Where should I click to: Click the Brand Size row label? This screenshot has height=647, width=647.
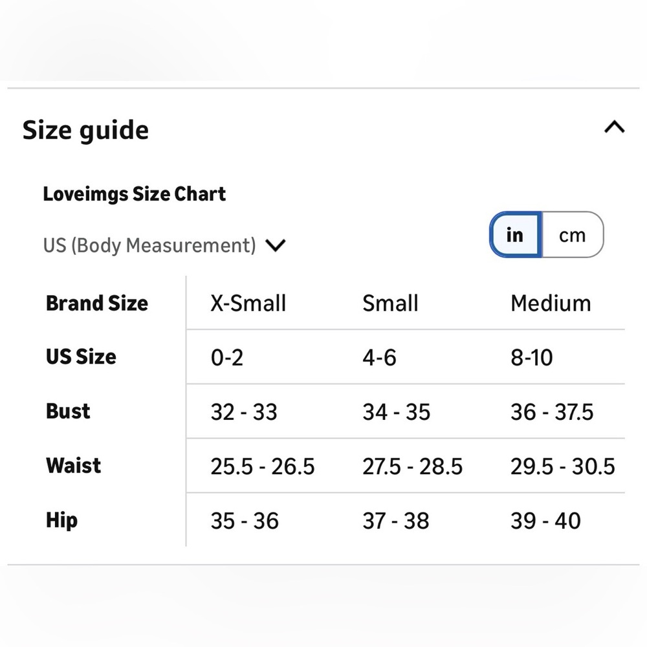(97, 303)
